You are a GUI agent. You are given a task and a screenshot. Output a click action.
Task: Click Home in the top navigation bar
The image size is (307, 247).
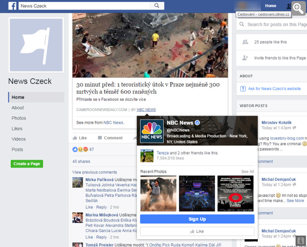tap(271, 6)
